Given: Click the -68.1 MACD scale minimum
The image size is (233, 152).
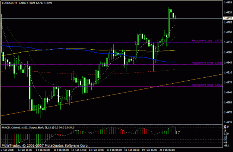Looking at the screenshot, I should [x=226, y=145].
